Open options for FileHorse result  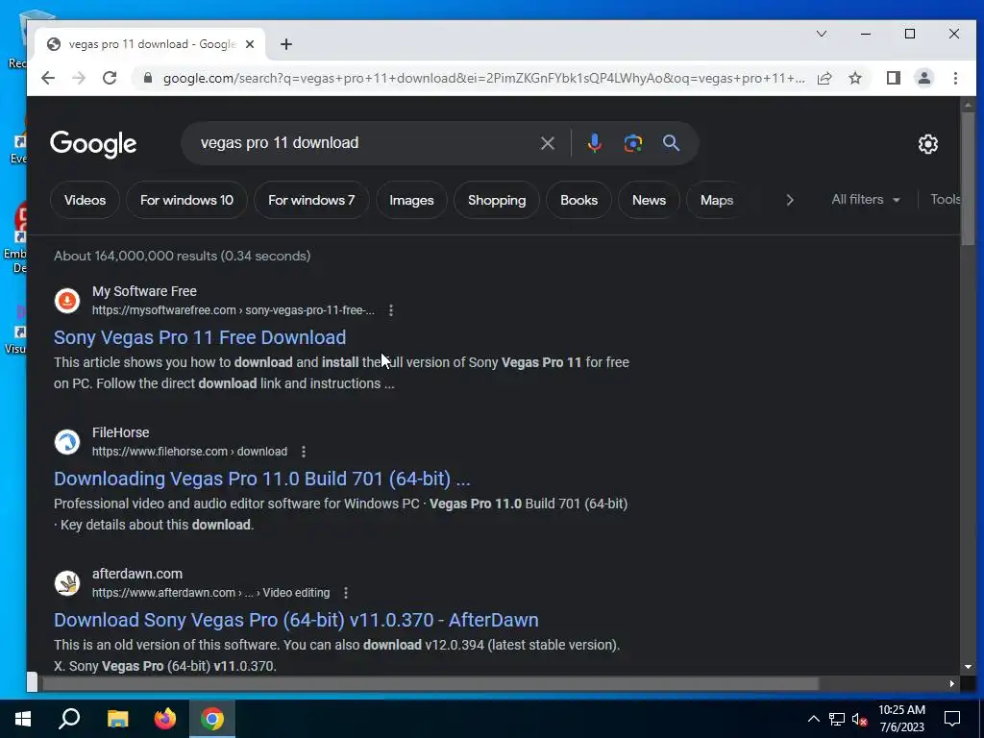[303, 452]
